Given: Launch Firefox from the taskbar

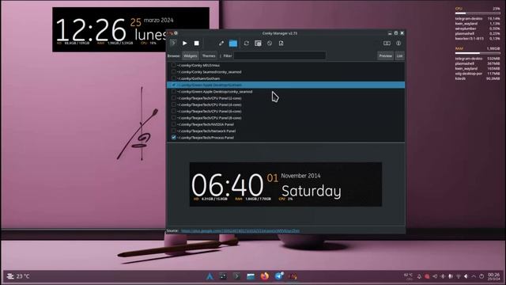Looking at the screenshot, I should click(265, 276).
